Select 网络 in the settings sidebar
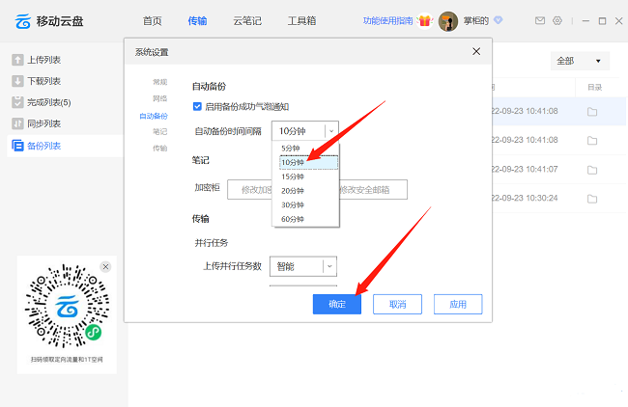The image size is (628, 407). coord(159,98)
